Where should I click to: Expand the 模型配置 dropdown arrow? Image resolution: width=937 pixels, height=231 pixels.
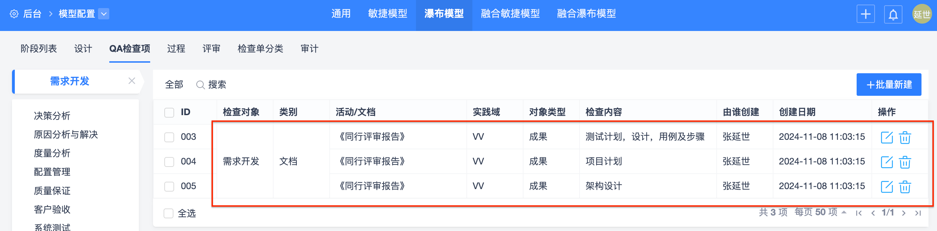click(104, 14)
